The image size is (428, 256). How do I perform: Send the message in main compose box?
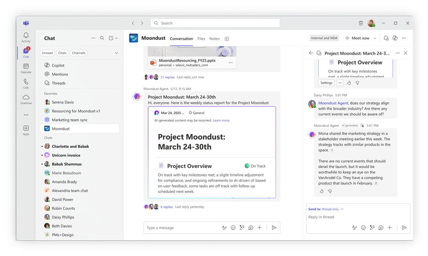click(274, 228)
